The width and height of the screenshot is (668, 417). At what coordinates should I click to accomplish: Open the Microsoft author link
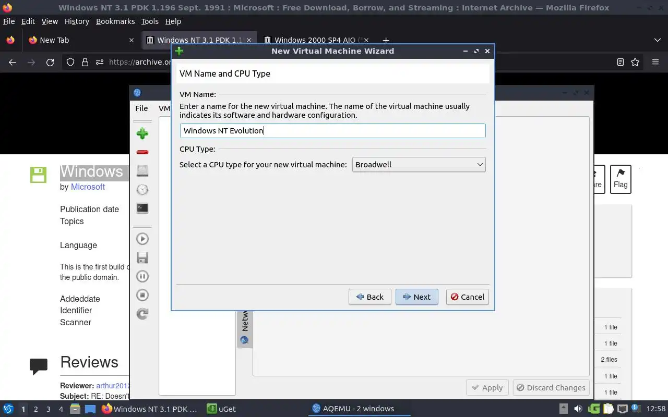[x=88, y=187]
